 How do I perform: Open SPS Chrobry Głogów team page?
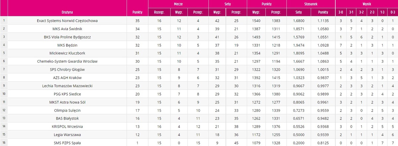click(67, 69)
